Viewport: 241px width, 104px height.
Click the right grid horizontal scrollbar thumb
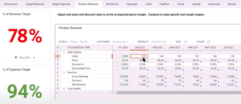pyautogui.click(x=179, y=93)
